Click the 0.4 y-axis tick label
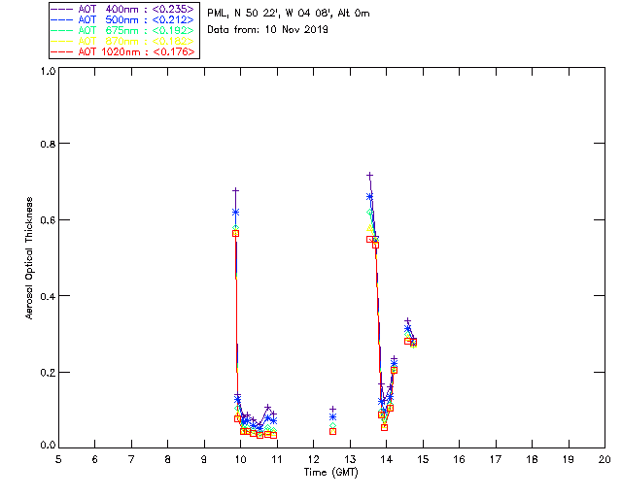This screenshot has height=497, width=622. click(48, 296)
